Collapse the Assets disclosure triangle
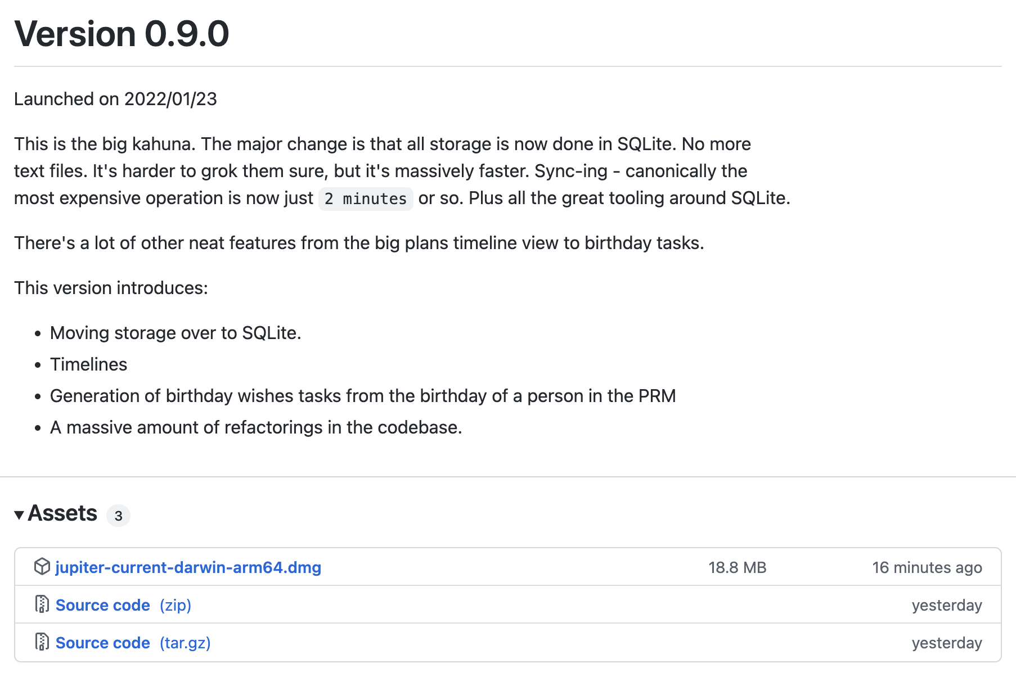The height and width of the screenshot is (677, 1016). [x=19, y=514]
